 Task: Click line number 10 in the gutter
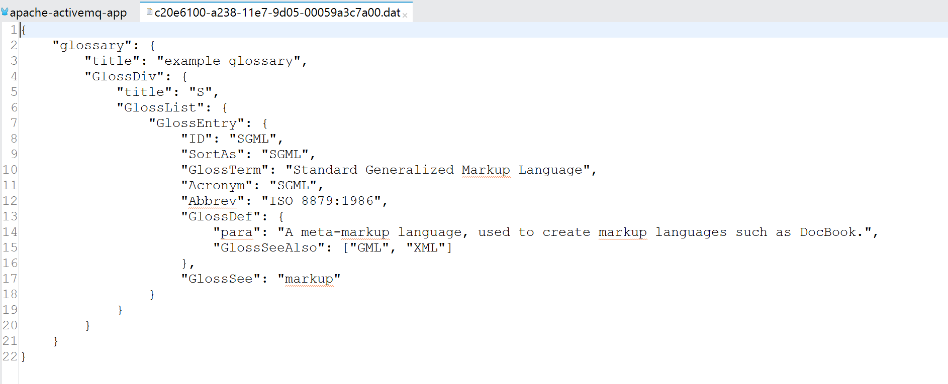click(x=10, y=170)
